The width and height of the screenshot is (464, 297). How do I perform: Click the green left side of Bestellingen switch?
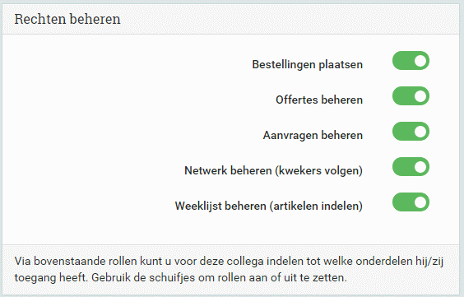403,61
